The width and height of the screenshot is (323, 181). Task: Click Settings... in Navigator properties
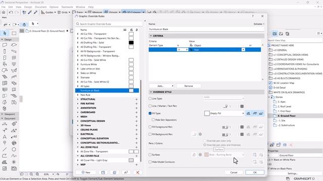293,173
